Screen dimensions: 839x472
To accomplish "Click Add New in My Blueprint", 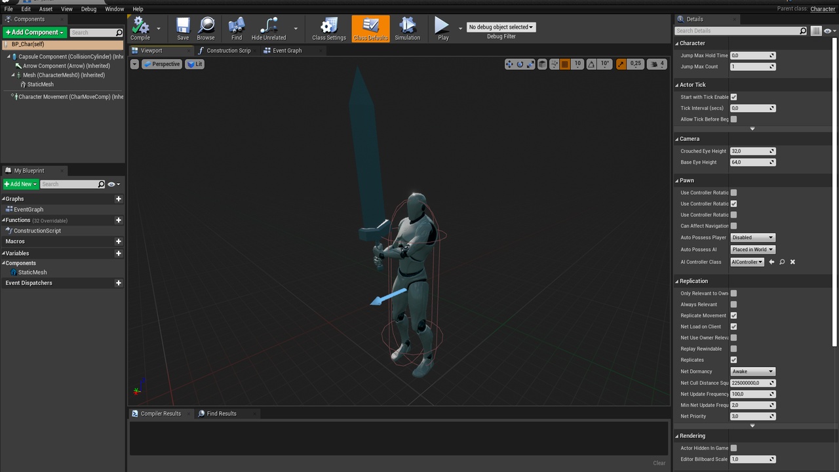I will click(21, 184).
